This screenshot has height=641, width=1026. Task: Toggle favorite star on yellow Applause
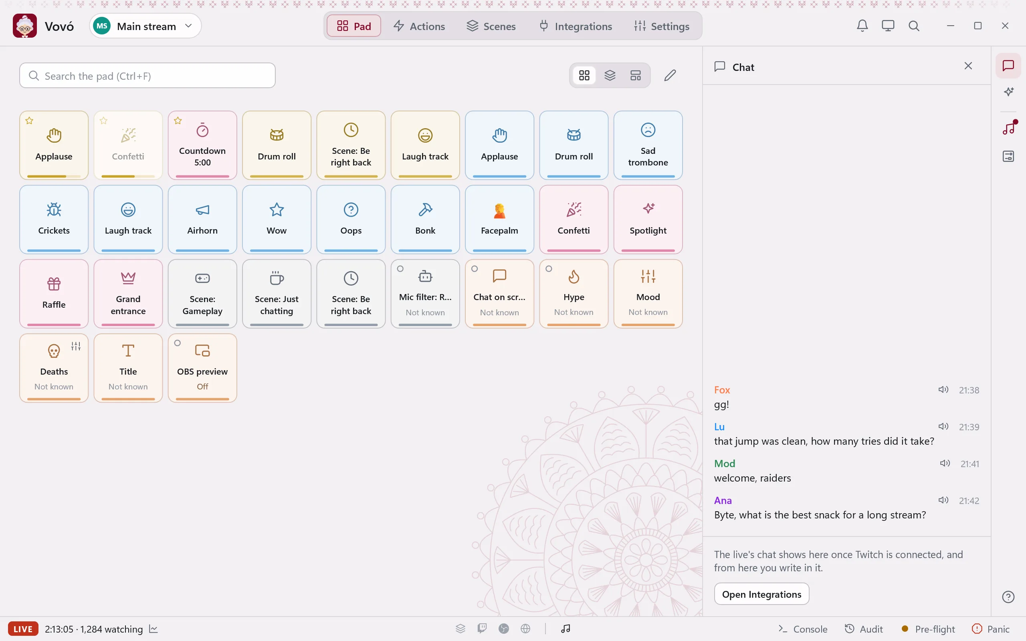pyautogui.click(x=29, y=121)
